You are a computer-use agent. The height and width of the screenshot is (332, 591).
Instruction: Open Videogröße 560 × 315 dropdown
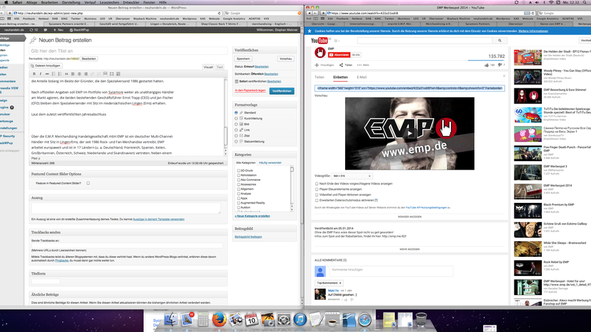351,176
